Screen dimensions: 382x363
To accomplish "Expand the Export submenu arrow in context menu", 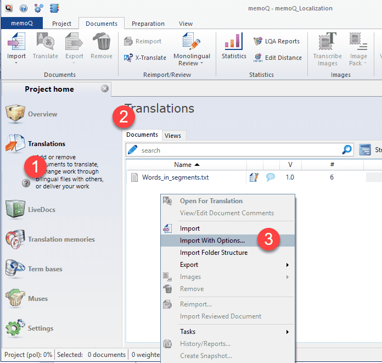I will [x=288, y=265].
